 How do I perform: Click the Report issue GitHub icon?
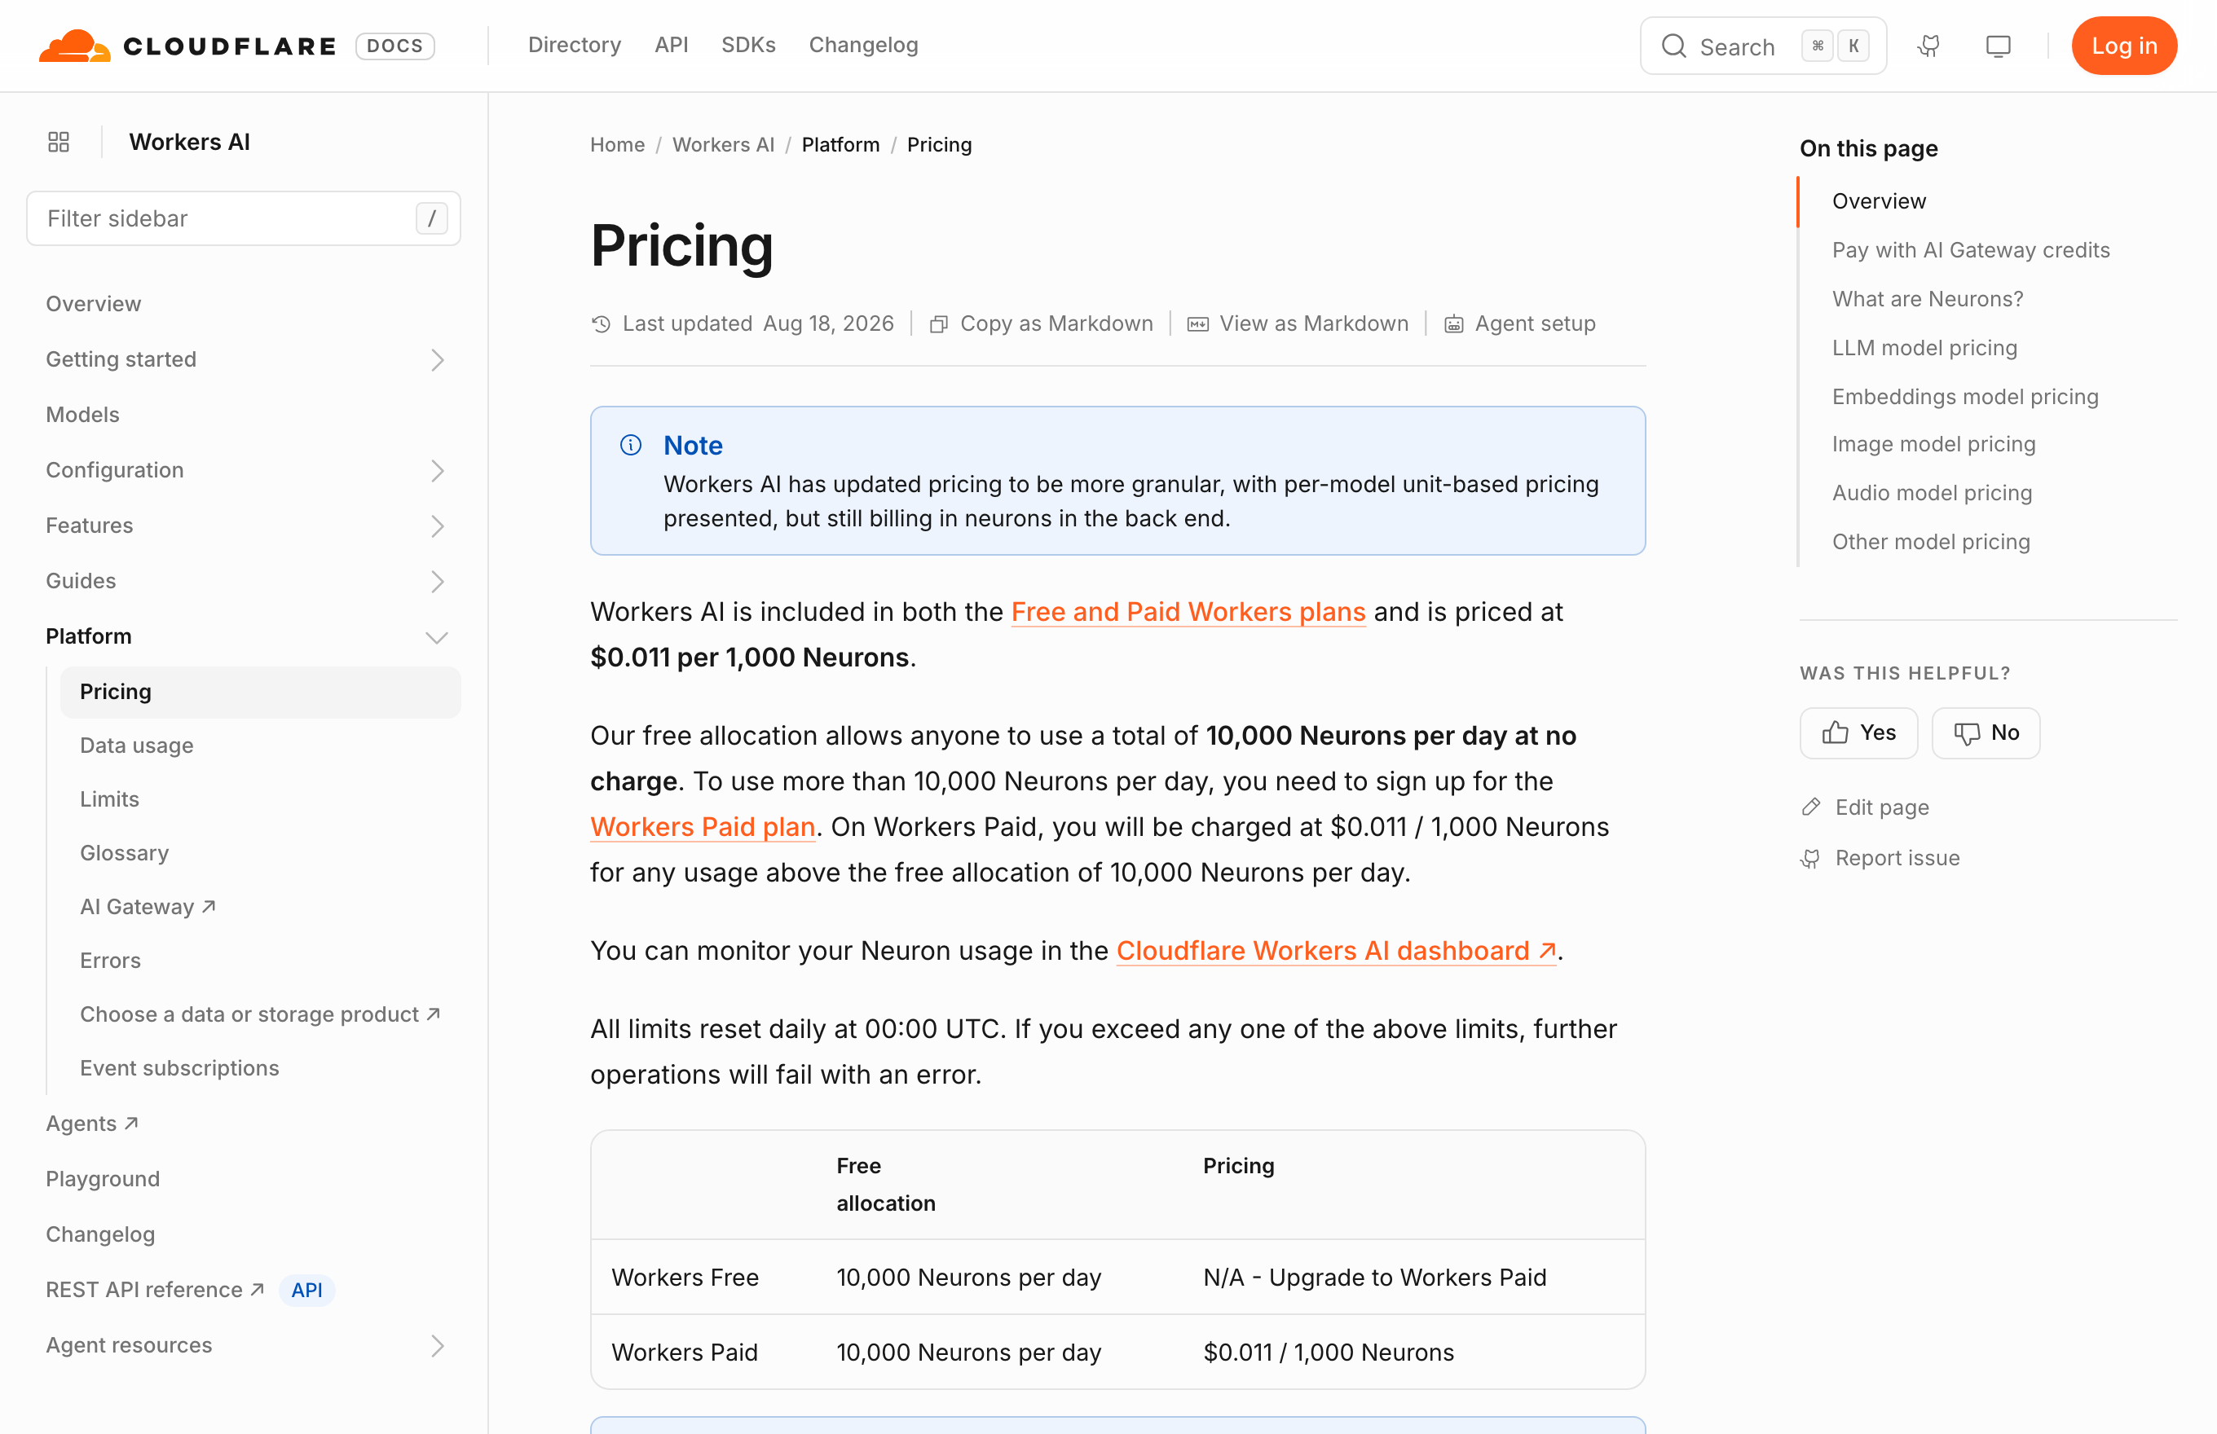click(1811, 858)
